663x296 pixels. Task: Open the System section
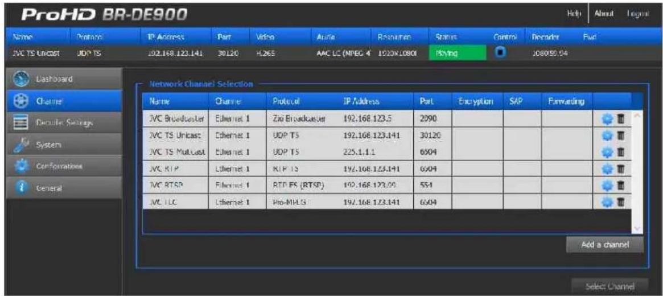[x=64, y=144]
